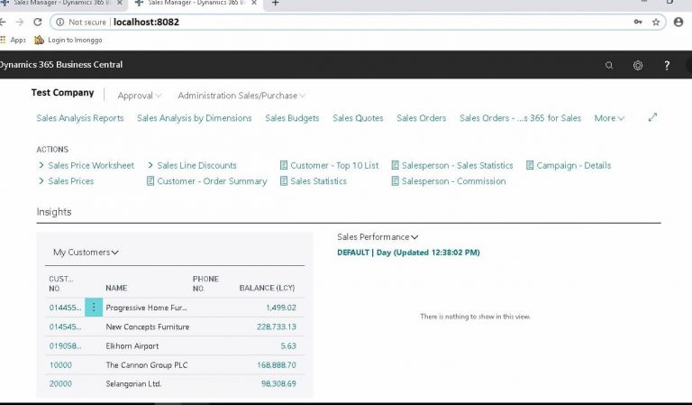This screenshot has width=692, height=405.
Task: Click the browser forward arrow
Action: pyautogui.click(x=19, y=22)
